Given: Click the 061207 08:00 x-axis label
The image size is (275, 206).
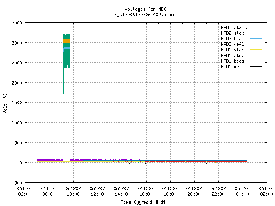Looking at the screenshot, I should click(x=49, y=191).
